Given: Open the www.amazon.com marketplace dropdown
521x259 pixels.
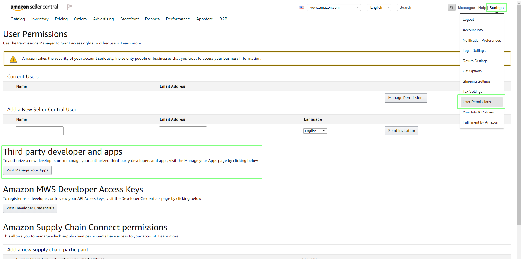Looking at the screenshot, I should click(334, 8).
